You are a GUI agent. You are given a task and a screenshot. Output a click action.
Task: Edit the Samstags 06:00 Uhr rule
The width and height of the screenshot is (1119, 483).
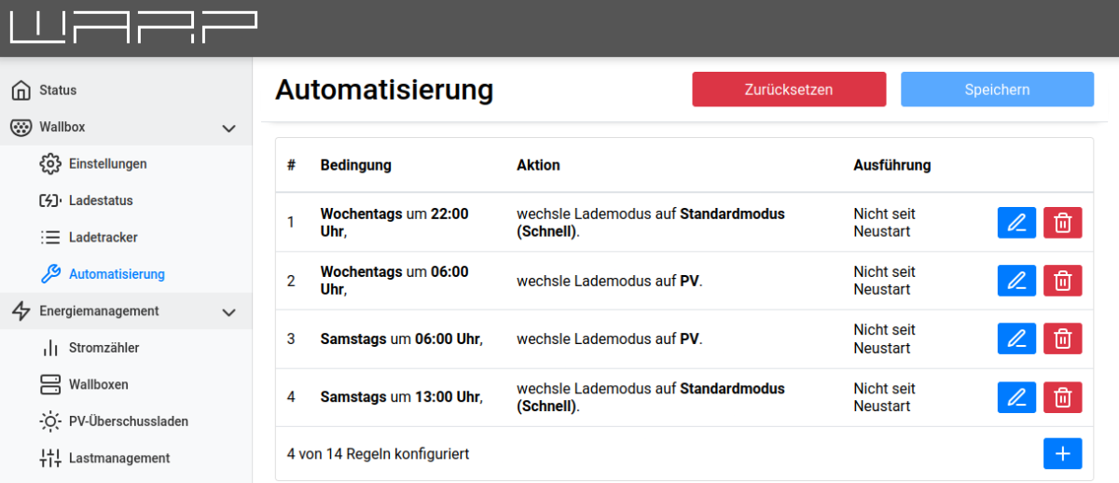1016,338
